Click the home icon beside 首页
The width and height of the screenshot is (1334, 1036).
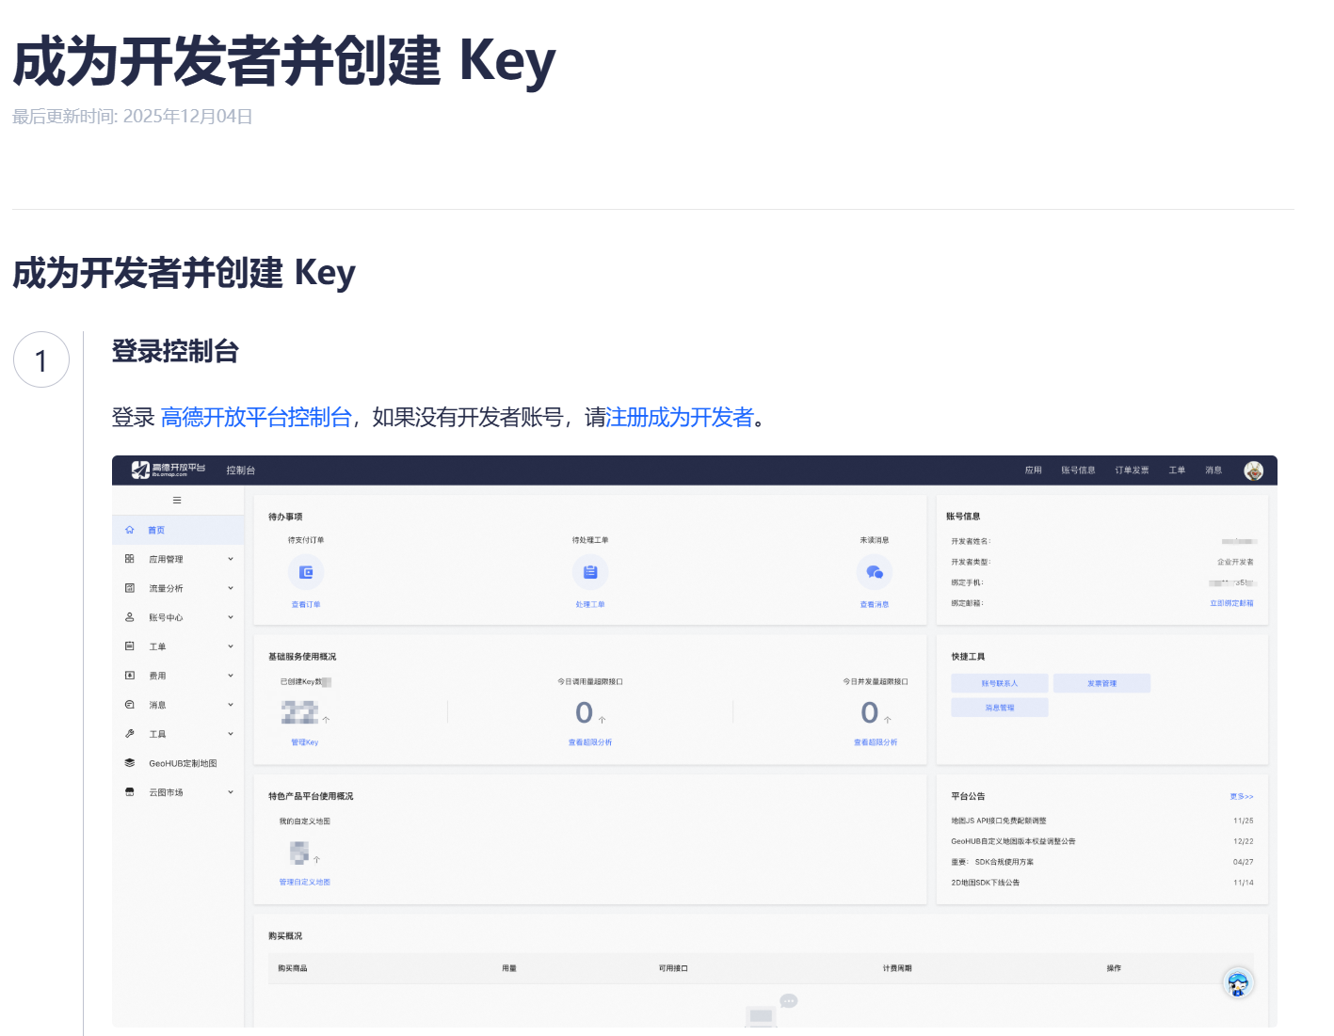(130, 530)
